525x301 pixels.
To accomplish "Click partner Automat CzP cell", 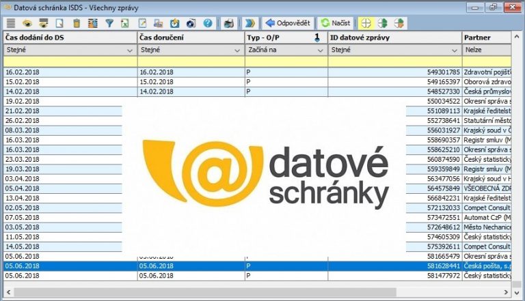I will (487, 217).
